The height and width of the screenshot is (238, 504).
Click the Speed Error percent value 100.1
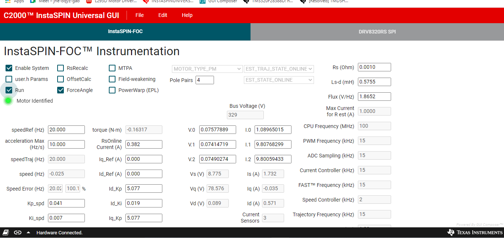[73, 188]
